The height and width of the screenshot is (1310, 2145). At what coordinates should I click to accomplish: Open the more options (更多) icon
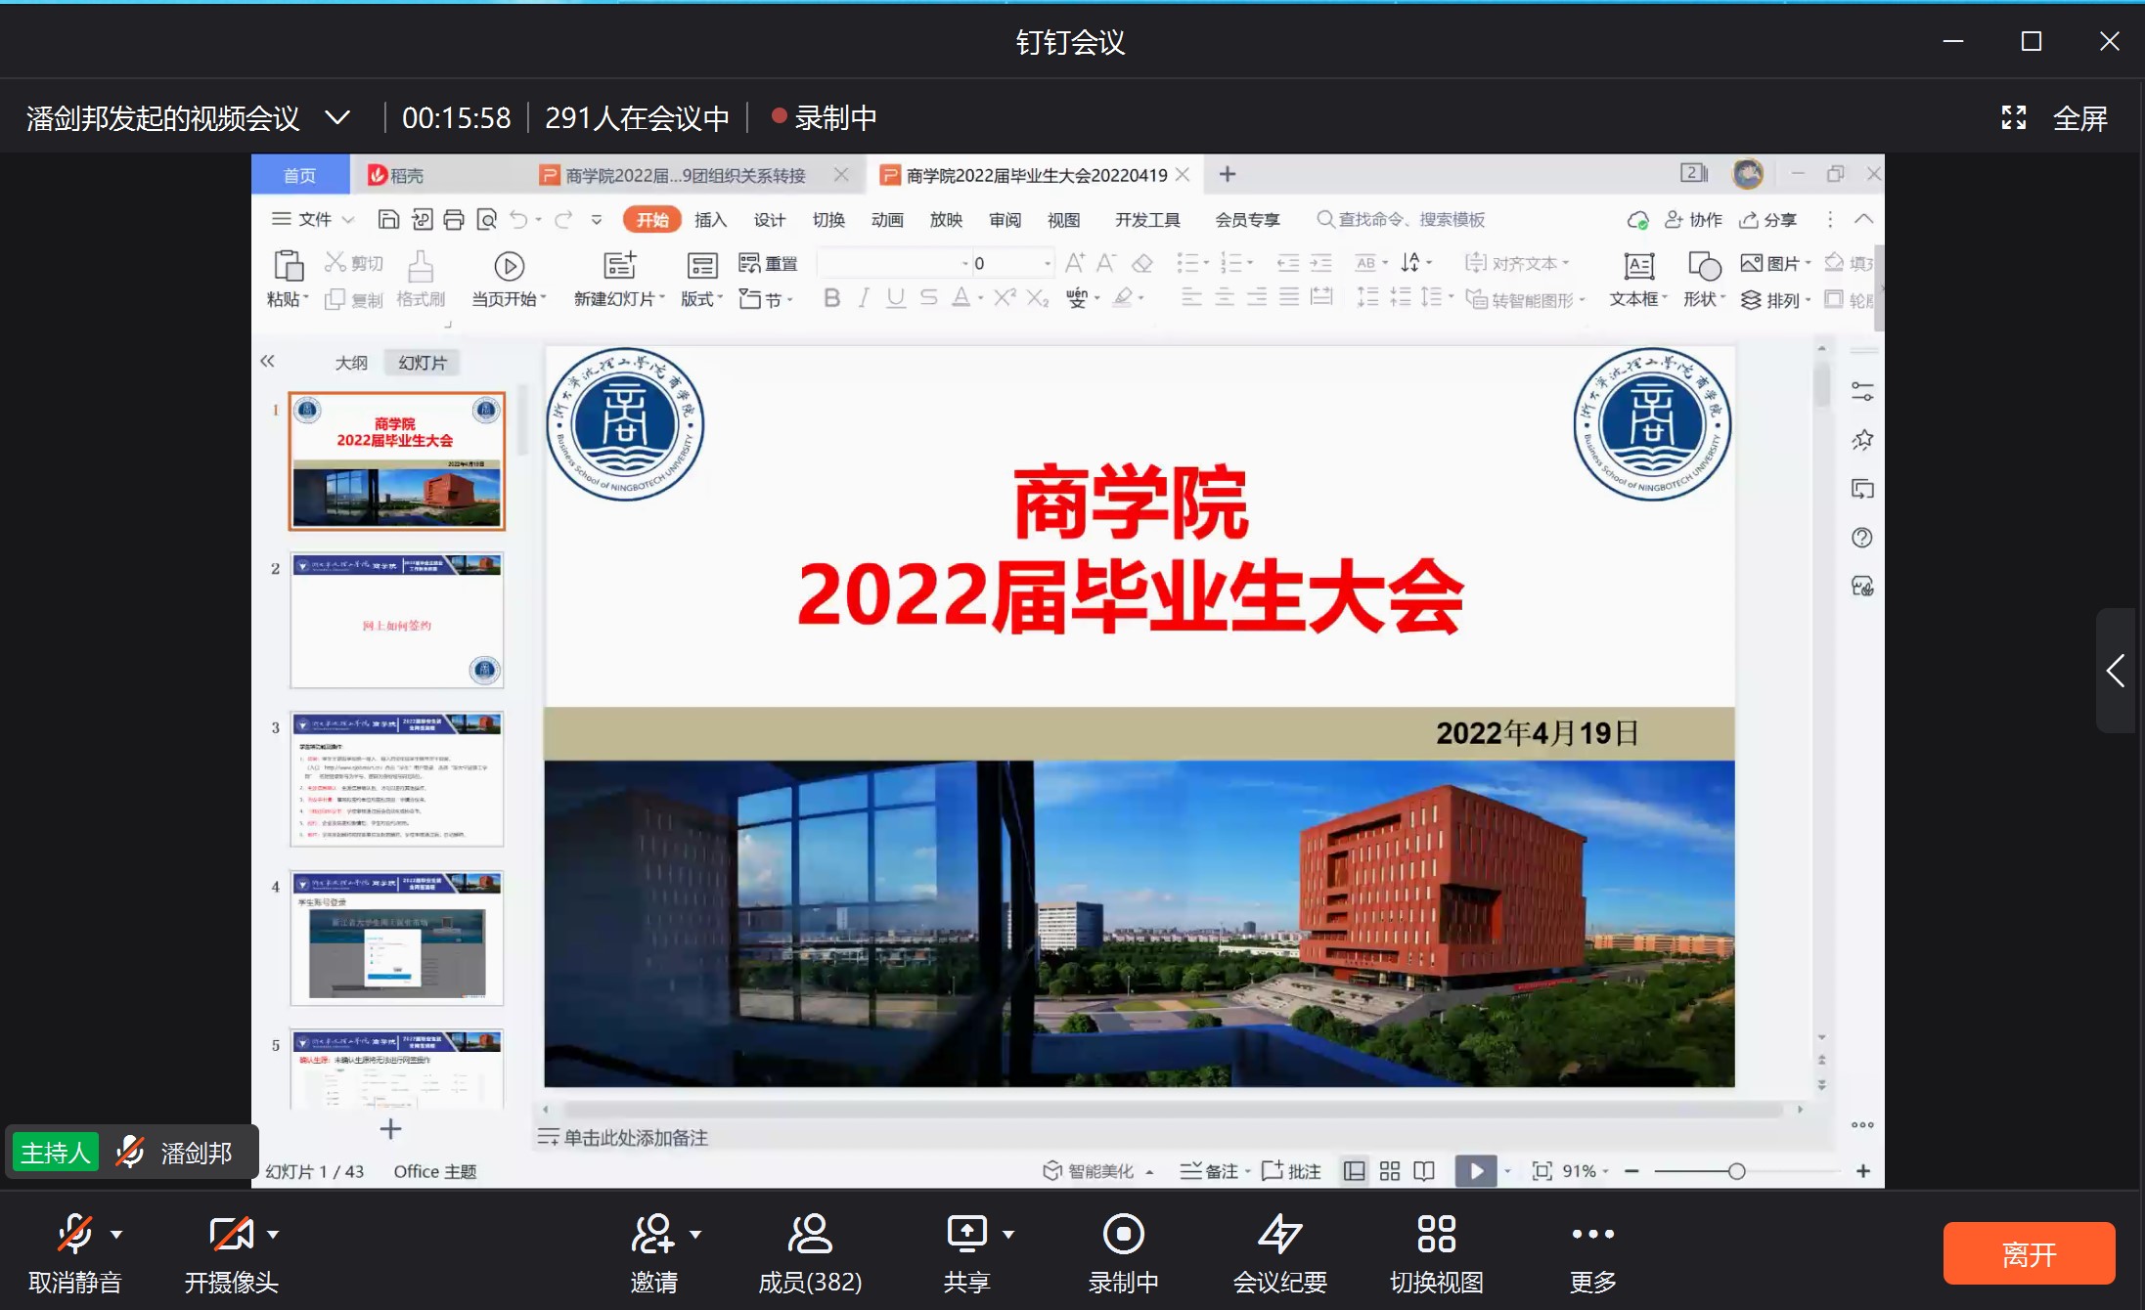[x=1592, y=1235]
